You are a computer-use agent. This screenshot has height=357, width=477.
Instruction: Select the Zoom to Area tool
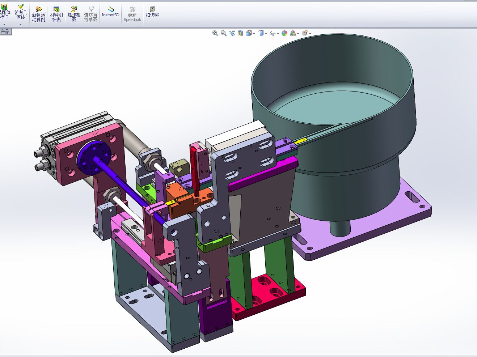tap(223, 33)
